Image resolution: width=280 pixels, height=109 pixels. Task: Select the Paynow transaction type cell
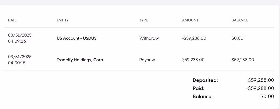(x=147, y=60)
